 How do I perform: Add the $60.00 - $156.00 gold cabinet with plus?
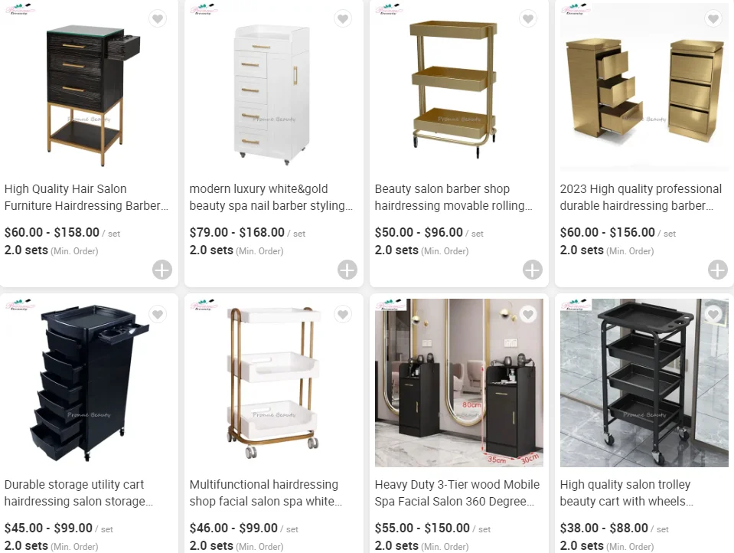[718, 270]
